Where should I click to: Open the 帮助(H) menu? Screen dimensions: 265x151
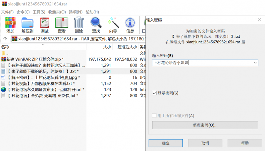point(92,12)
